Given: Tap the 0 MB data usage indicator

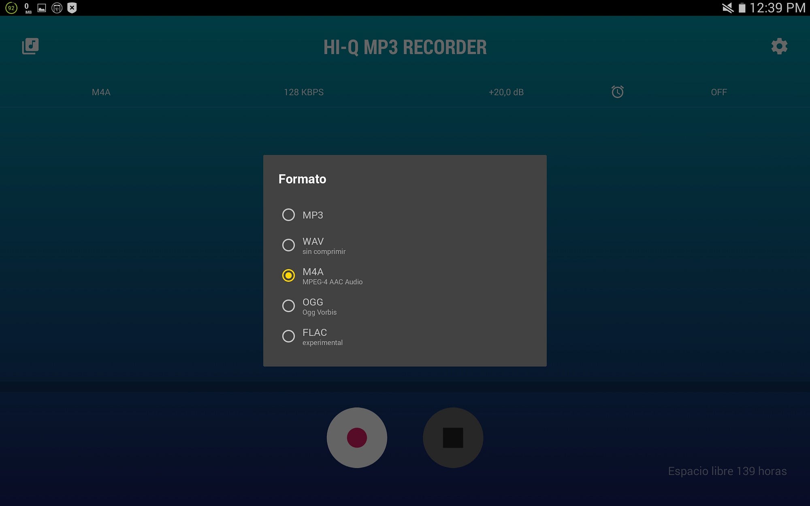Looking at the screenshot, I should click(x=27, y=8).
